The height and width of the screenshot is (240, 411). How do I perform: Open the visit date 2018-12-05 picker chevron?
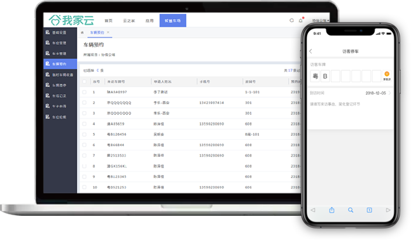click(389, 93)
